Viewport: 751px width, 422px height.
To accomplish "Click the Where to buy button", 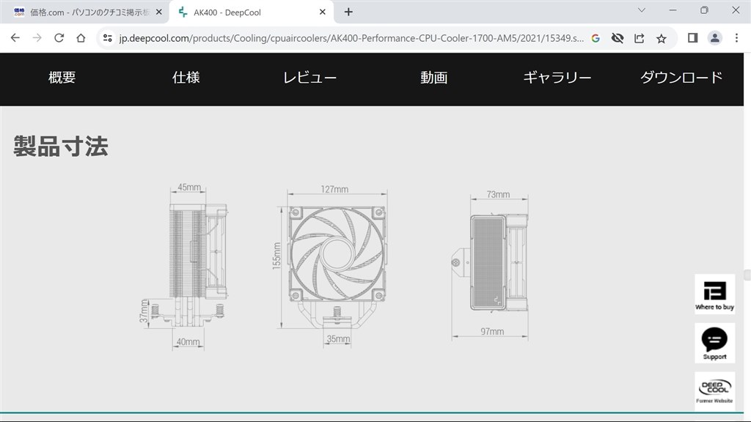I will (x=714, y=295).
